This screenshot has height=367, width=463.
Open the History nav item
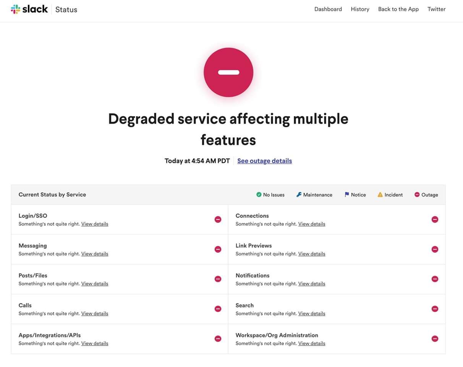(x=360, y=9)
